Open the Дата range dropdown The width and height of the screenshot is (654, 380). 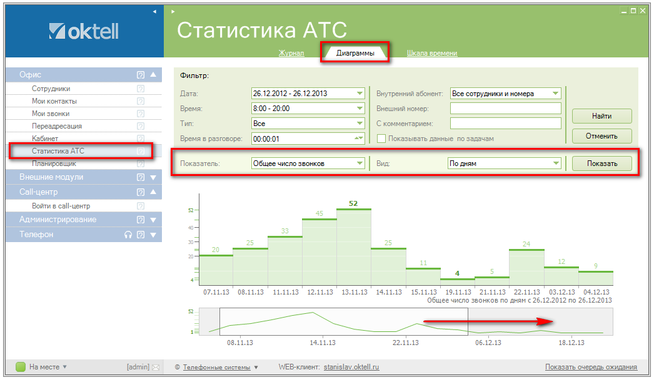[308, 94]
